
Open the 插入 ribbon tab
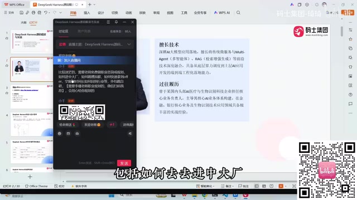pyautogui.click(x=87, y=13)
